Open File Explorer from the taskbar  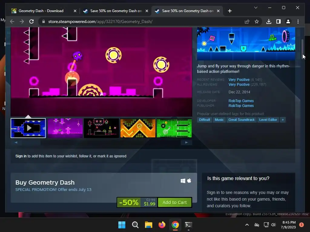[148, 225]
